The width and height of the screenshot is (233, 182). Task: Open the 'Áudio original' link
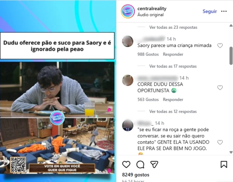point(151,15)
